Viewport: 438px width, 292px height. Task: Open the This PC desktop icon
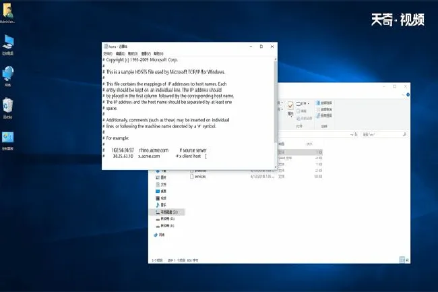[8, 45]
